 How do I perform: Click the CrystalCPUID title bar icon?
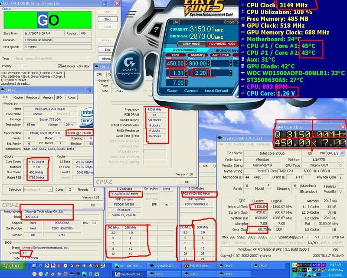coord(219,138)
